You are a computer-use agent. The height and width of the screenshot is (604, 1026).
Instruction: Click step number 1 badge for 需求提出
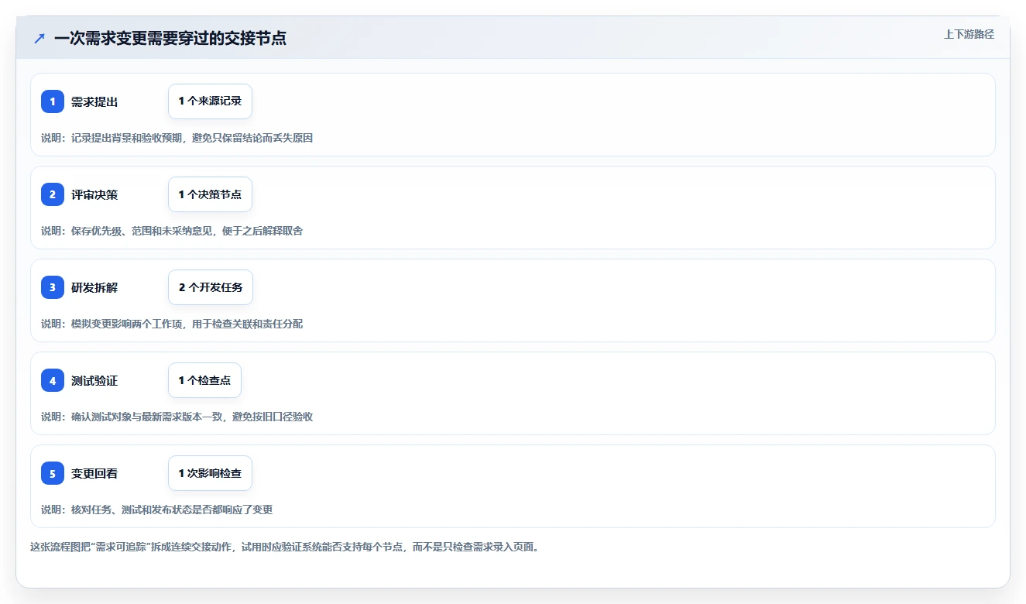click(x=53, y=101)
